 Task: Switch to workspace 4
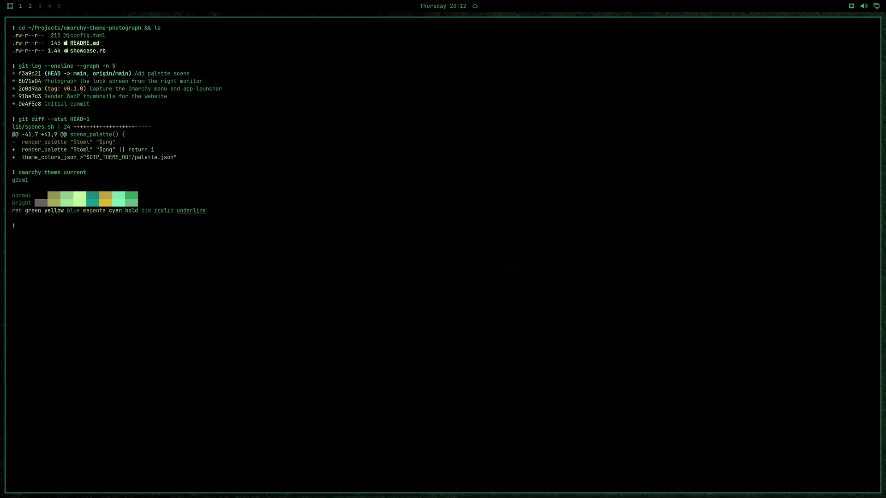(x=49, y=6)
